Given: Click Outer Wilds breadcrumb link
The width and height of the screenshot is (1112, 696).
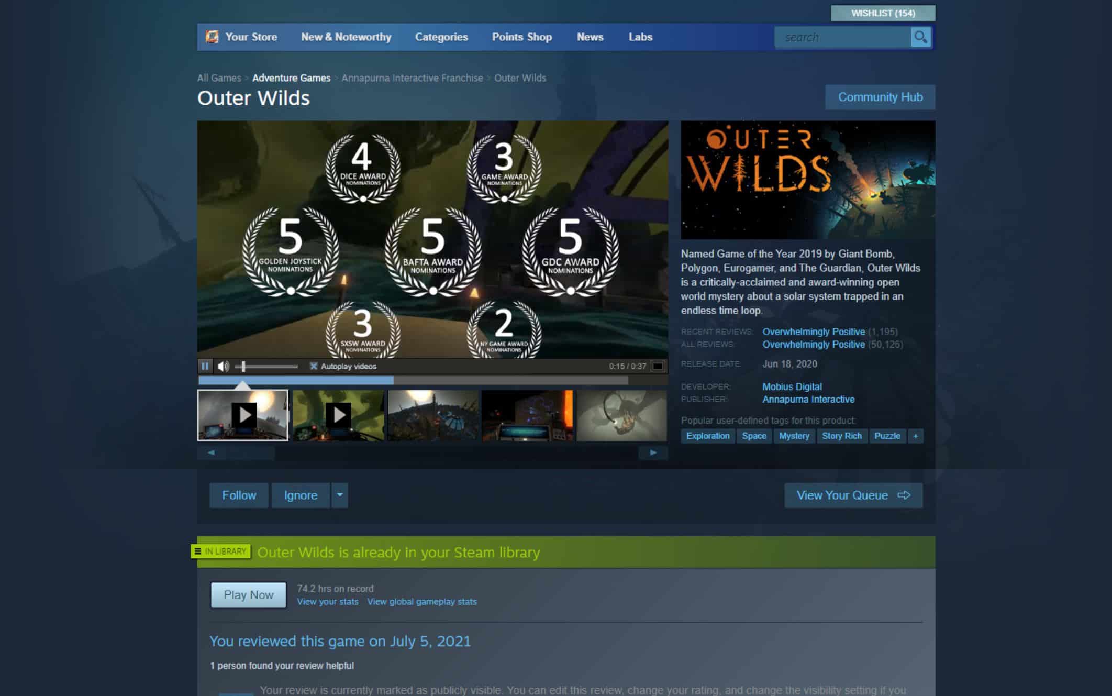Looking at the screenshot, I should pyautogui.click(x=520, y=78).
